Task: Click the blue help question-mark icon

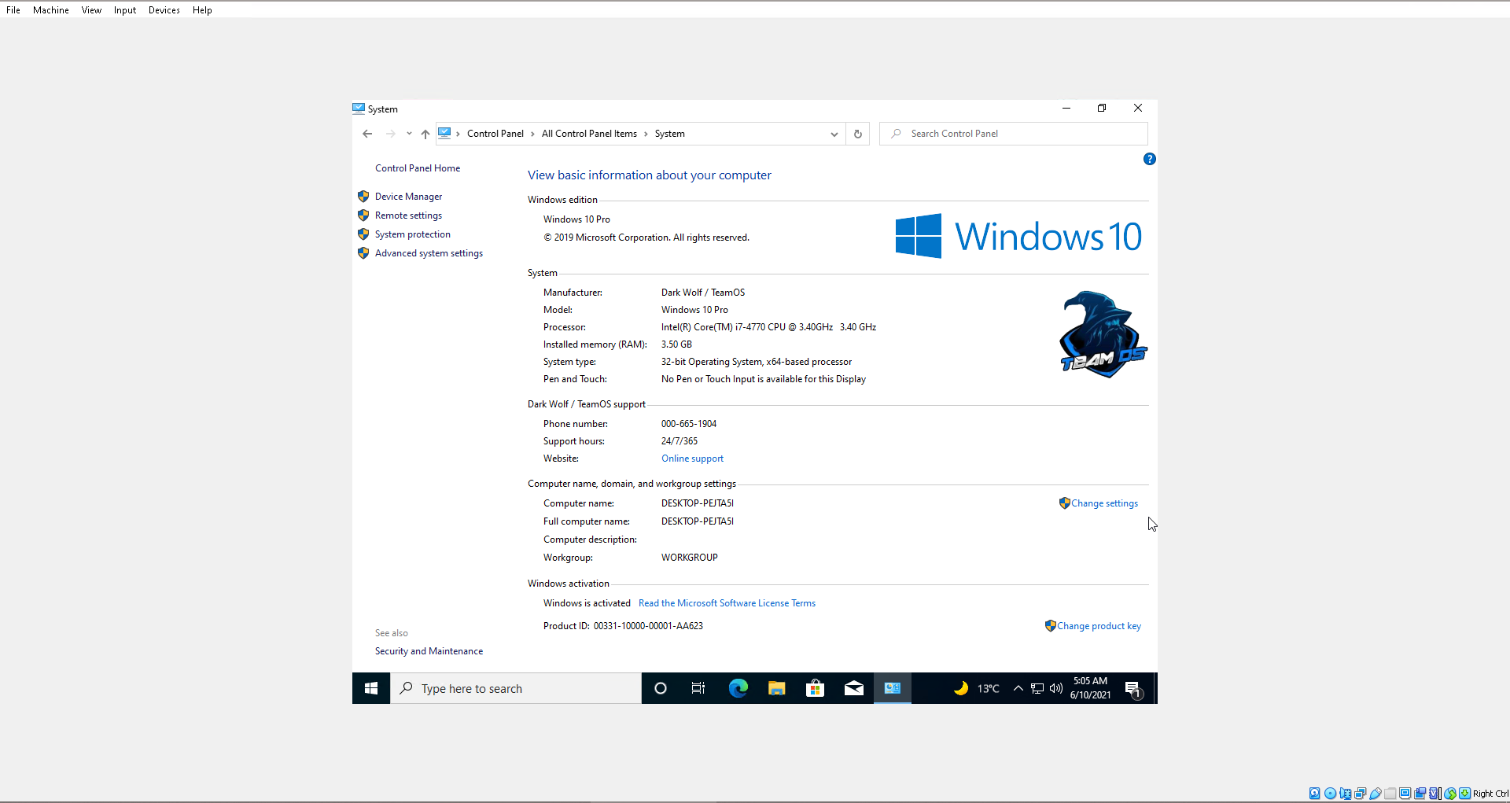Action: (x=1149, y=159)
